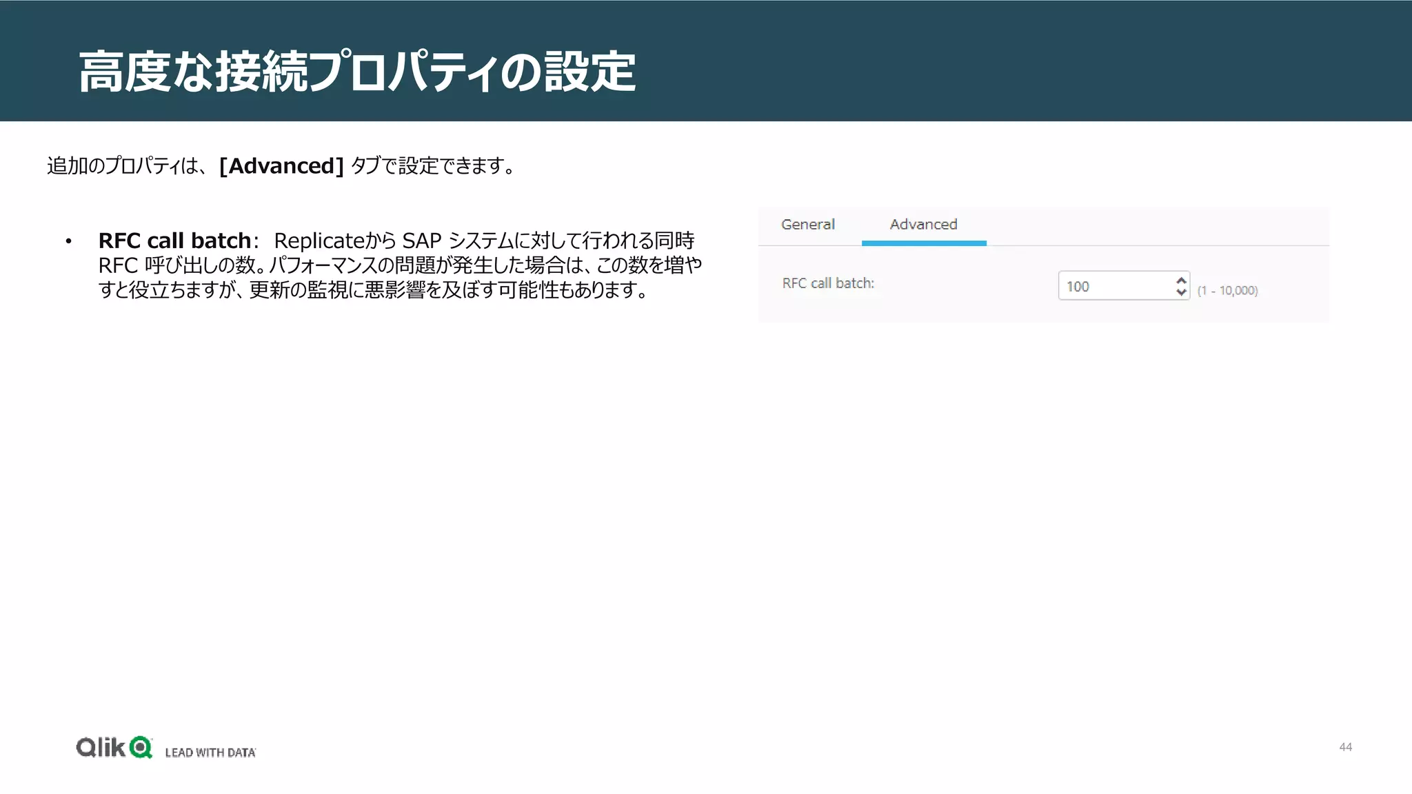
Task: Decrease RFC call batch with down arrow
Action: (1181, 292)
